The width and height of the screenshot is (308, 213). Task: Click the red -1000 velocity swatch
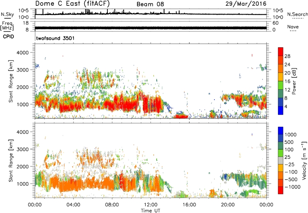(281, 190)
